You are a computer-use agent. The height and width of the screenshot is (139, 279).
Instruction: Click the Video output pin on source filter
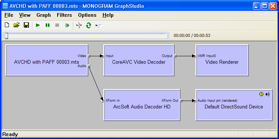[89, 56]
